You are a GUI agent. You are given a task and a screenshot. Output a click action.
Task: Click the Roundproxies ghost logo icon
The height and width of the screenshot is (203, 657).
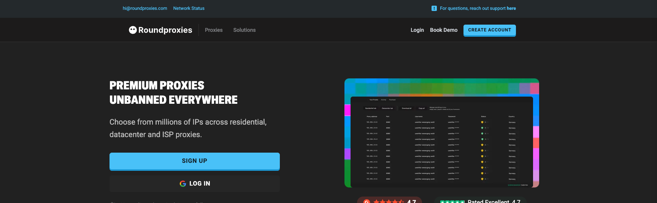(x=133, y=30)
